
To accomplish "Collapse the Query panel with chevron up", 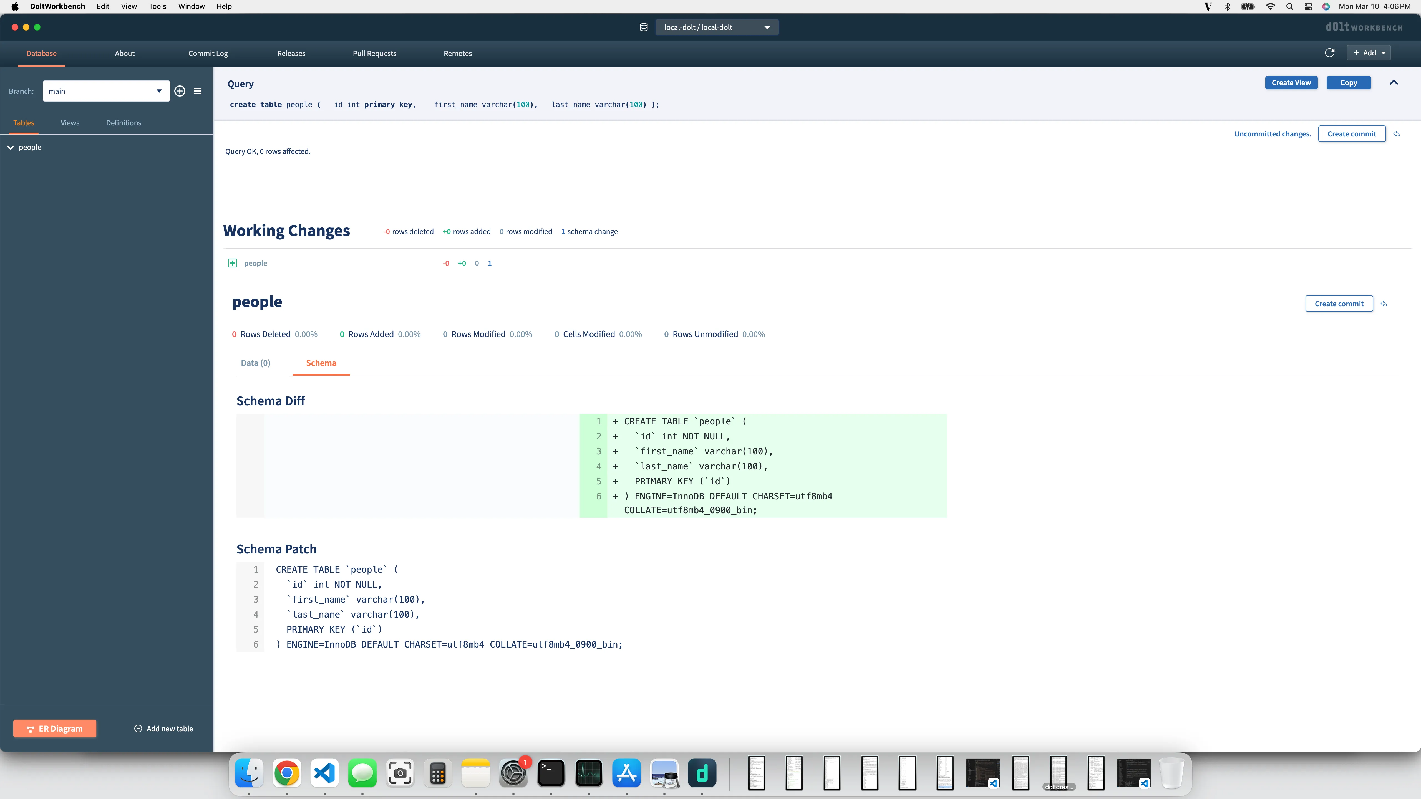I will tap(1394, 83).
